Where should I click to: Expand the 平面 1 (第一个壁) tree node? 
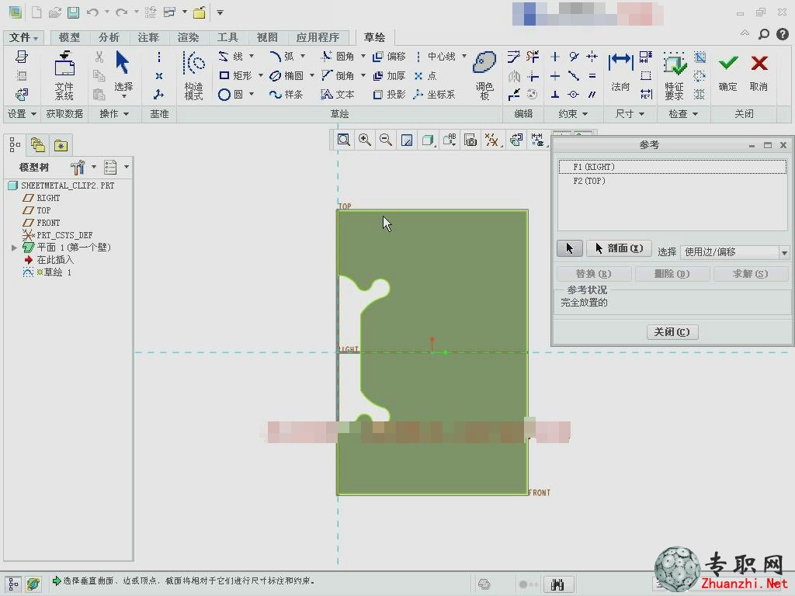(14, 248)
